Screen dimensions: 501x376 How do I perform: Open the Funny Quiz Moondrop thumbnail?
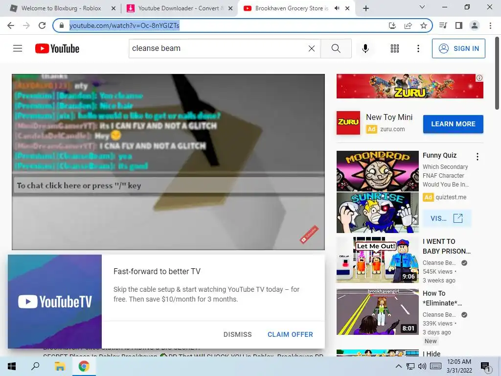377,192
